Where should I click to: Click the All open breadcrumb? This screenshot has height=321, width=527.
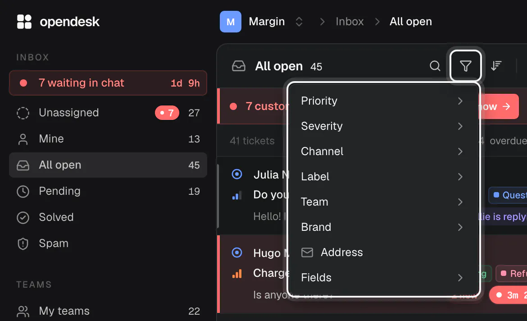411,22
